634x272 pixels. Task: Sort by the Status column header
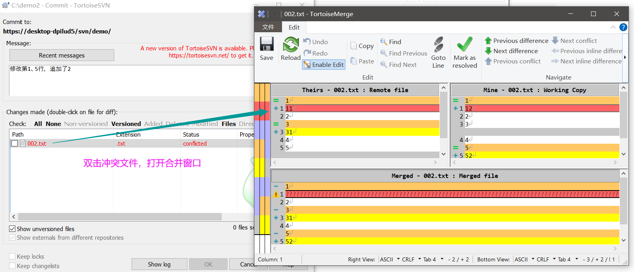pos(209,134)
